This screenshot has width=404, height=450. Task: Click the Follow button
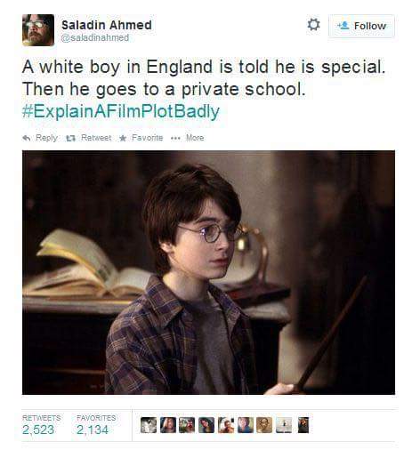coord(361,26)
